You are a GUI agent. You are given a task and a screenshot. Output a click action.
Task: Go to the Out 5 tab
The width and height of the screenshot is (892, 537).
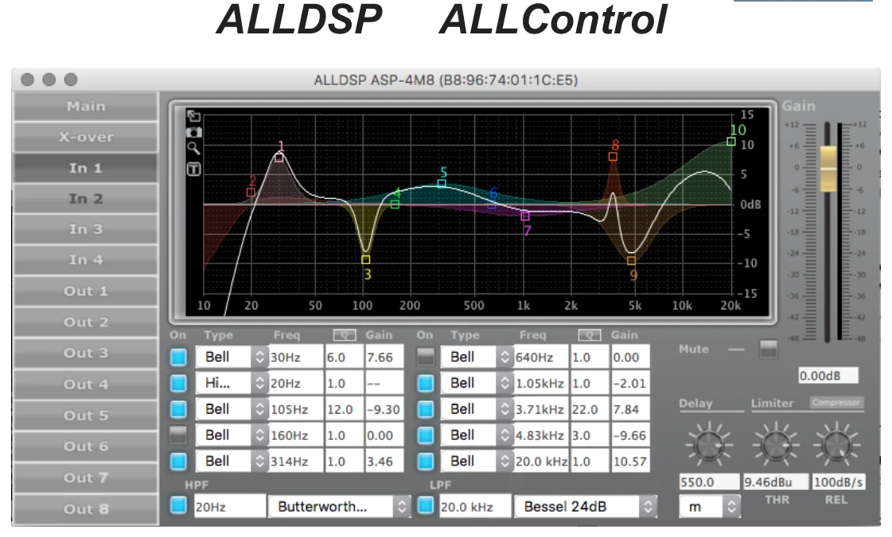(85, 416)
